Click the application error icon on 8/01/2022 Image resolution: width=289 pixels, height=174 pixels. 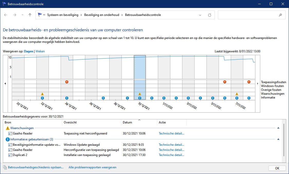point(249,82)
